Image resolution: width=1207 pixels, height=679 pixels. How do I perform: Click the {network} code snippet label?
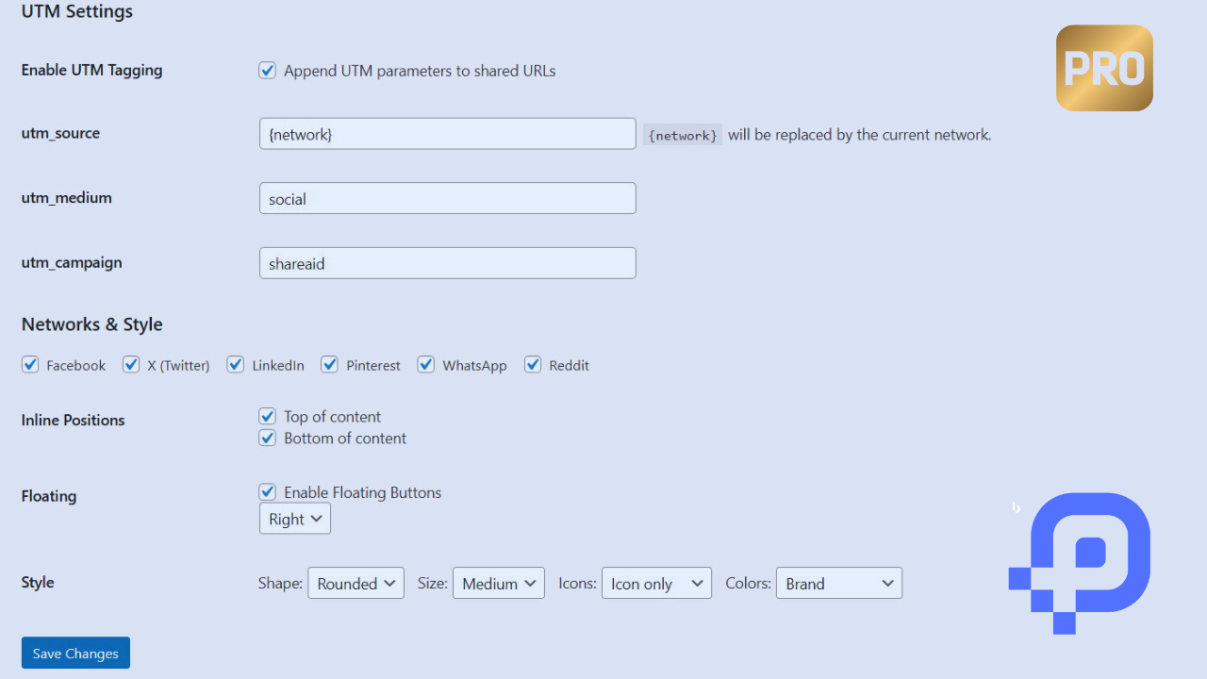point(682,134)
